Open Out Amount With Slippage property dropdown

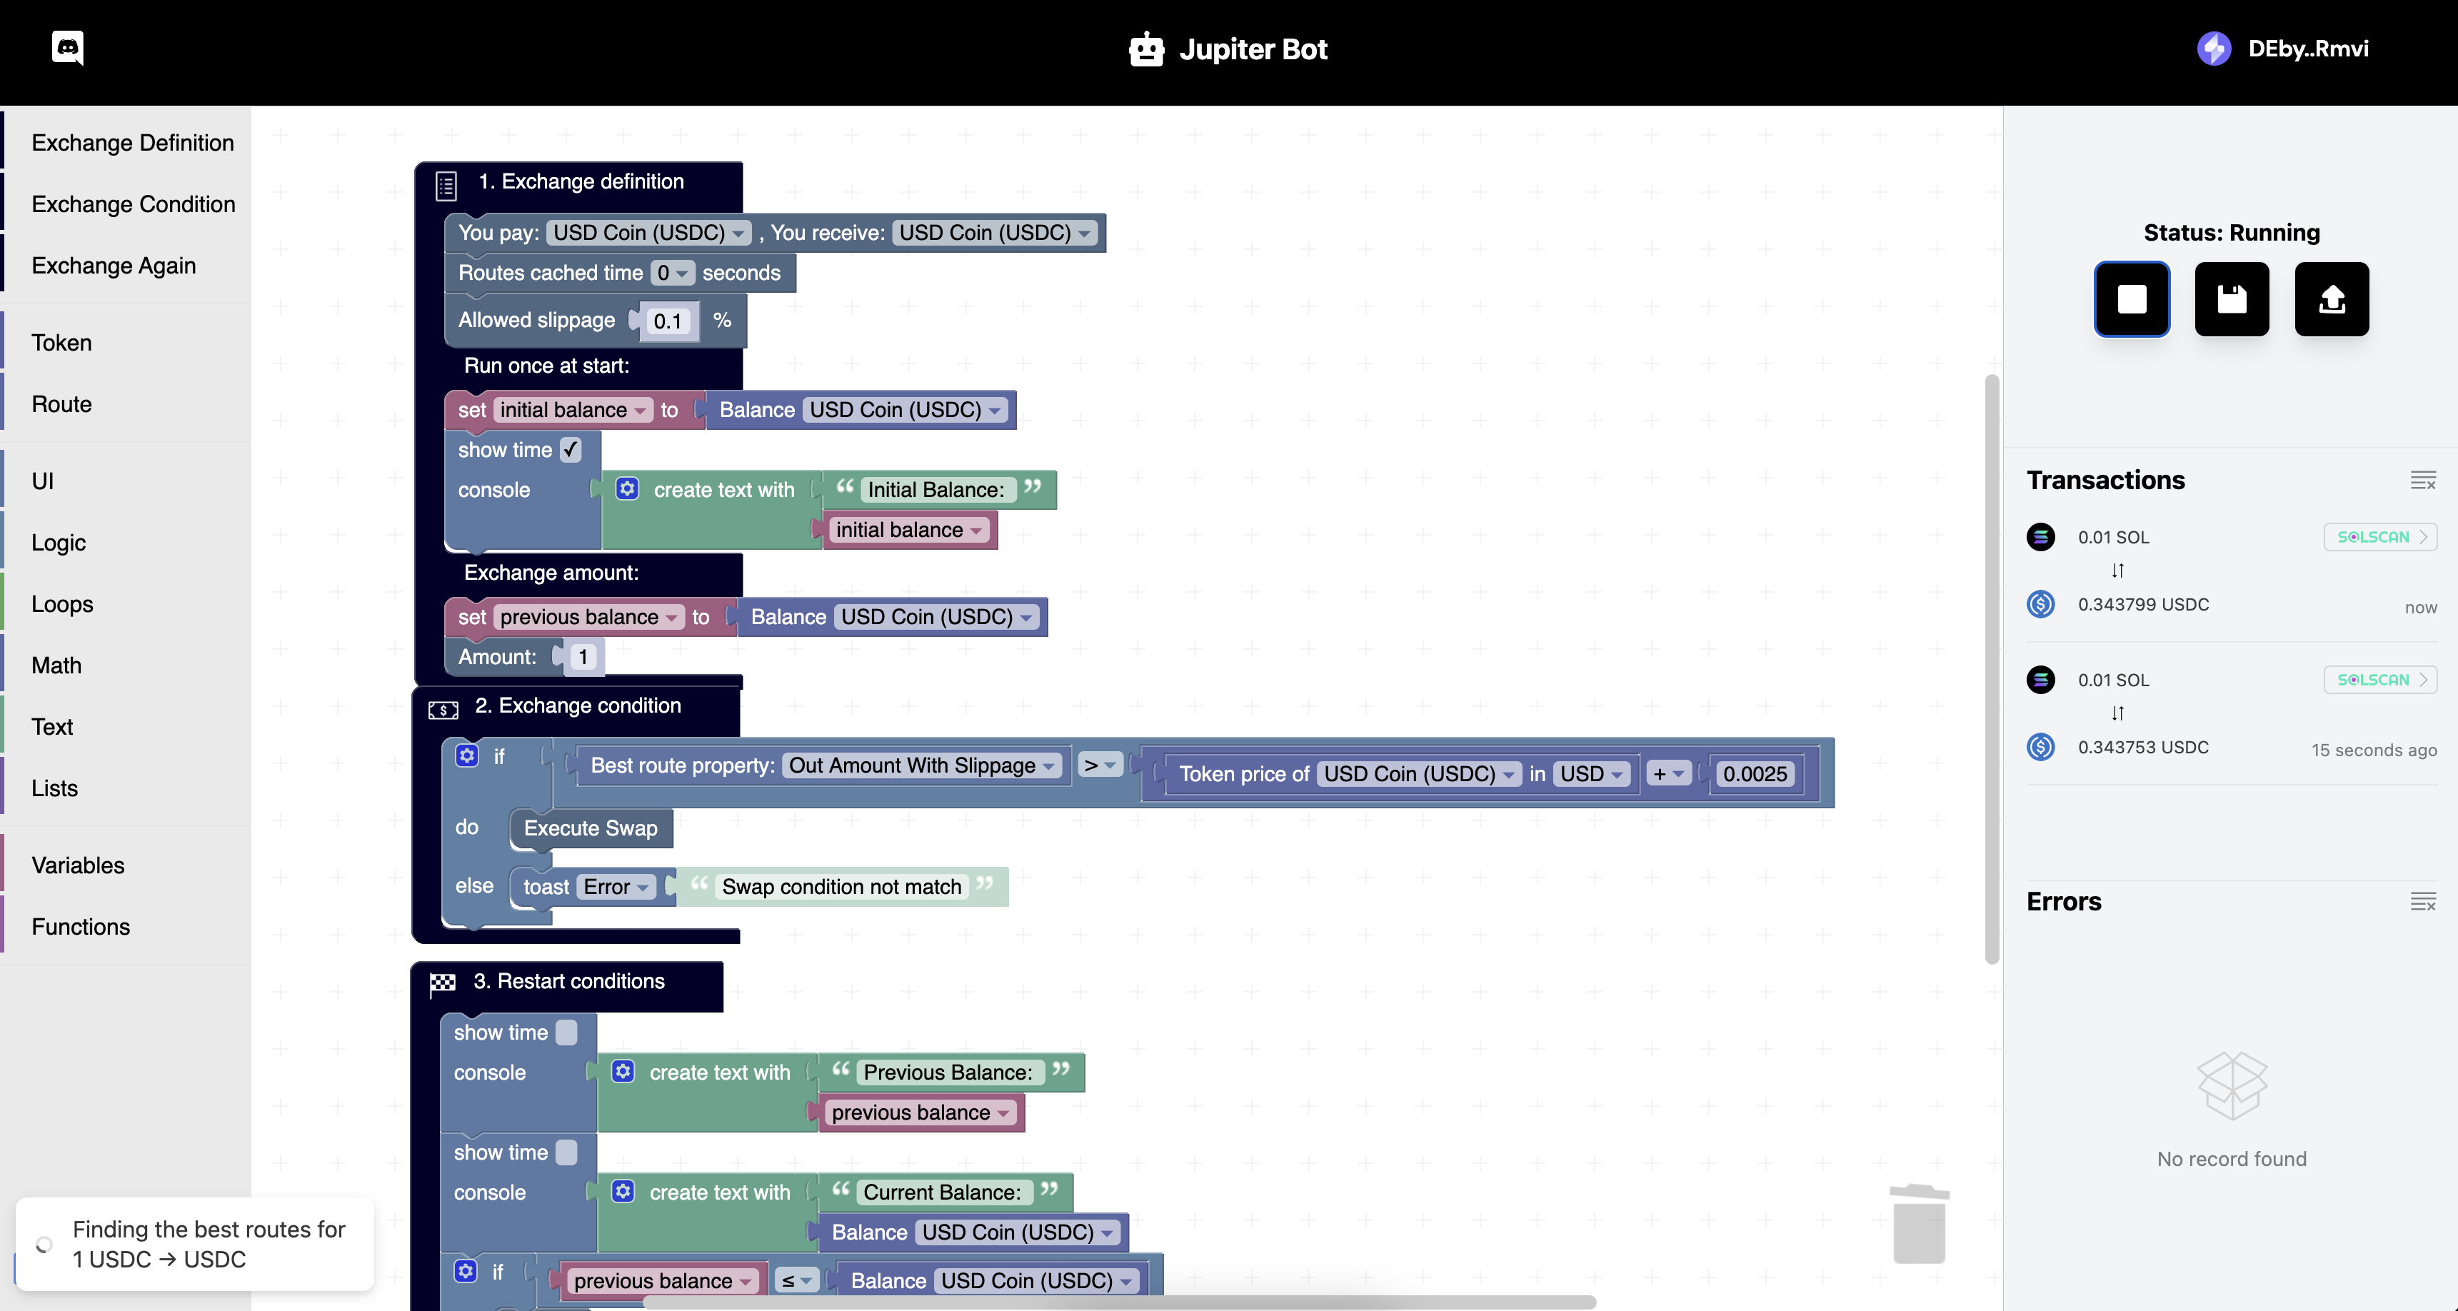922,765
